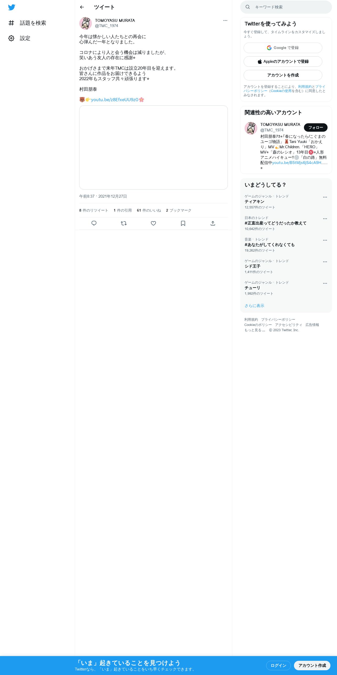Screen dimensions: 337x675
Task: Open trend シド王子
Action: pyautogui.click(x=252, y=266)
